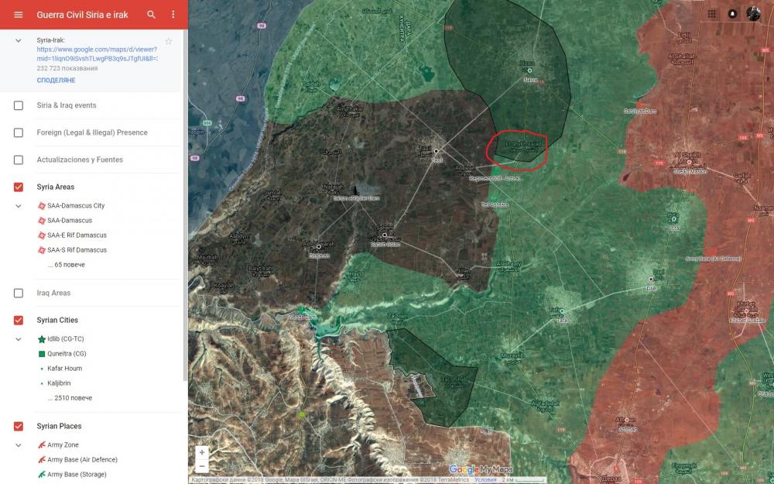Uncheck the Syria Areas layer

point(19,187)
